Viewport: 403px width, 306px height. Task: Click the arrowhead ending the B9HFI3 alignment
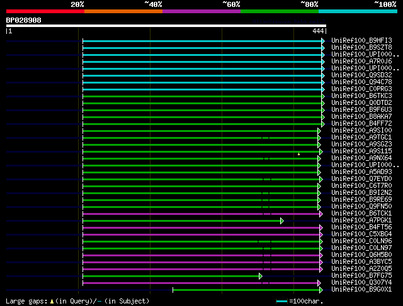click(x=323, y=41)
